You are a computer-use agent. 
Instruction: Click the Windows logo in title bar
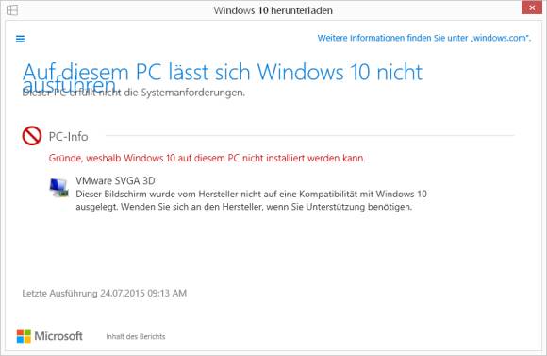coord(12,10)
